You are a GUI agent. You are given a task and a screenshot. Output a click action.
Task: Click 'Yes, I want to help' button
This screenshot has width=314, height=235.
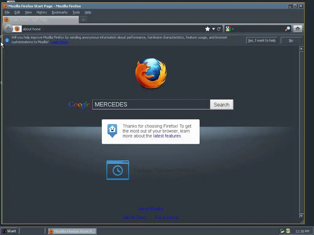pos(262,40)
